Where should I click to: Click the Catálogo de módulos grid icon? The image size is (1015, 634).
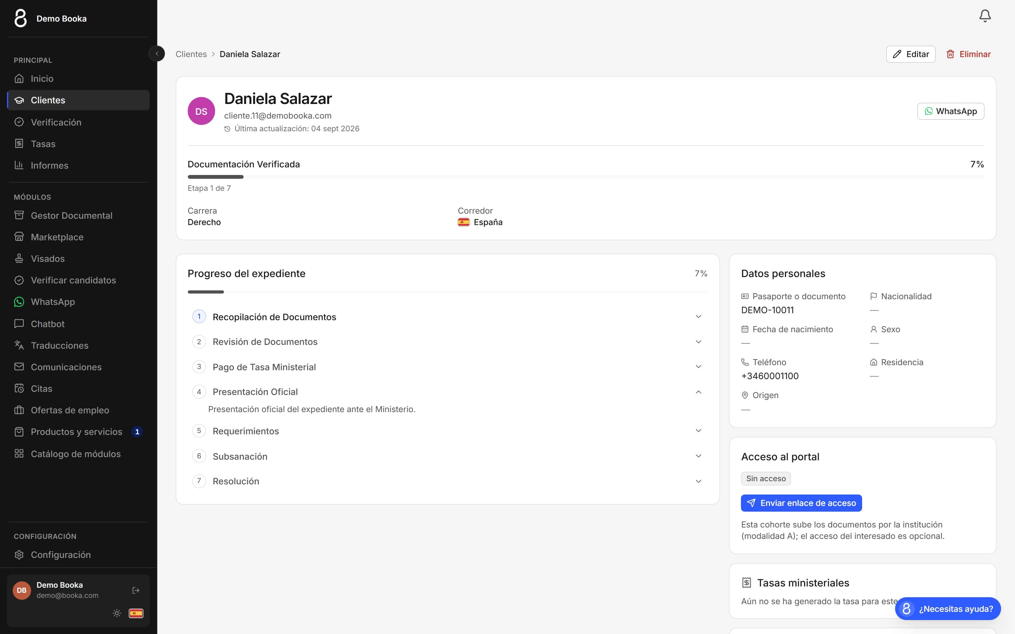tap(19, 454)
